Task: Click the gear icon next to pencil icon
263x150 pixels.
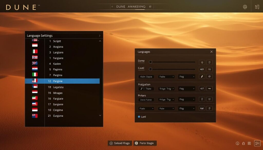Action: [x=209, y=76]
